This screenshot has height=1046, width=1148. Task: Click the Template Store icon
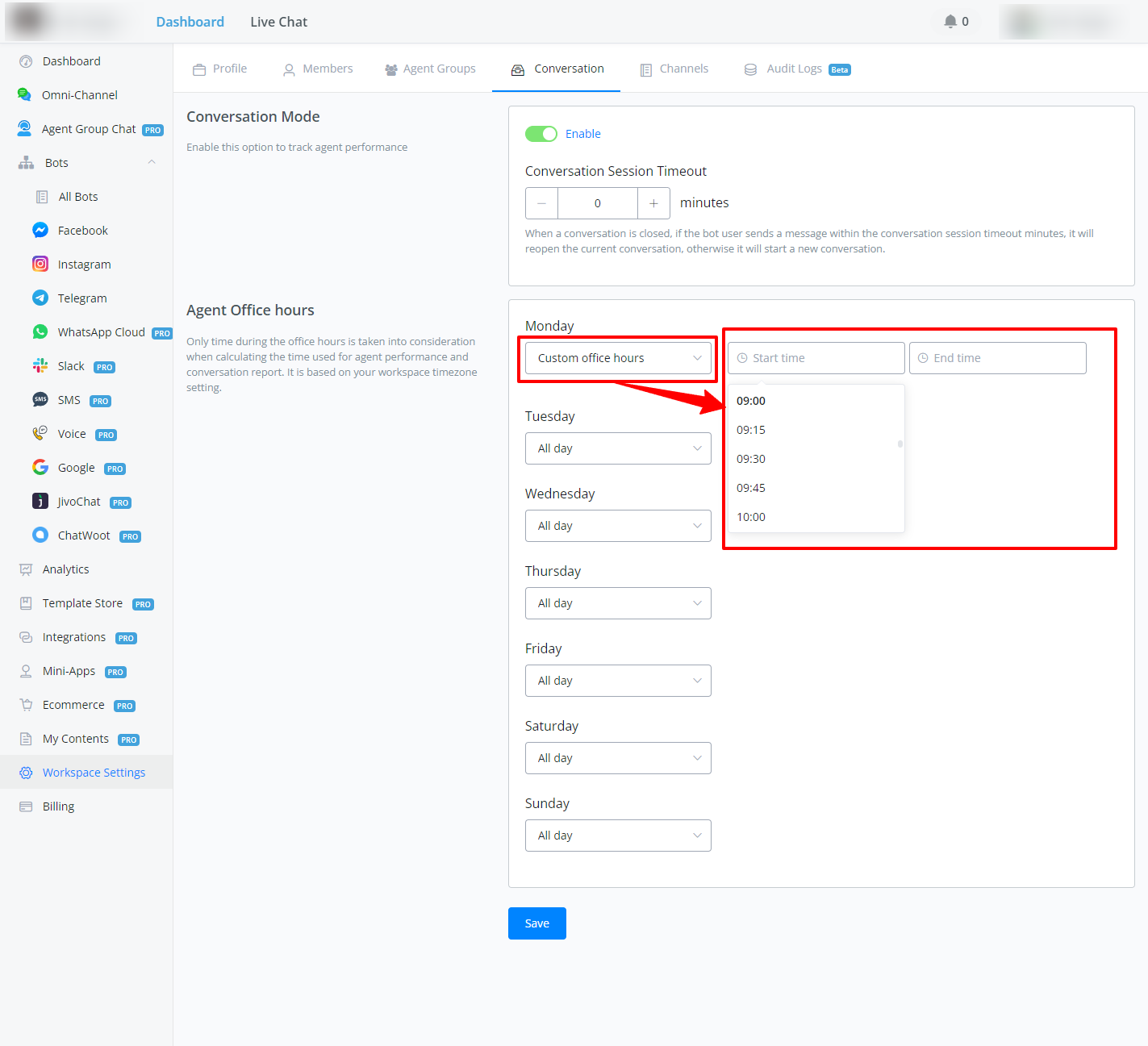[26, 603]
